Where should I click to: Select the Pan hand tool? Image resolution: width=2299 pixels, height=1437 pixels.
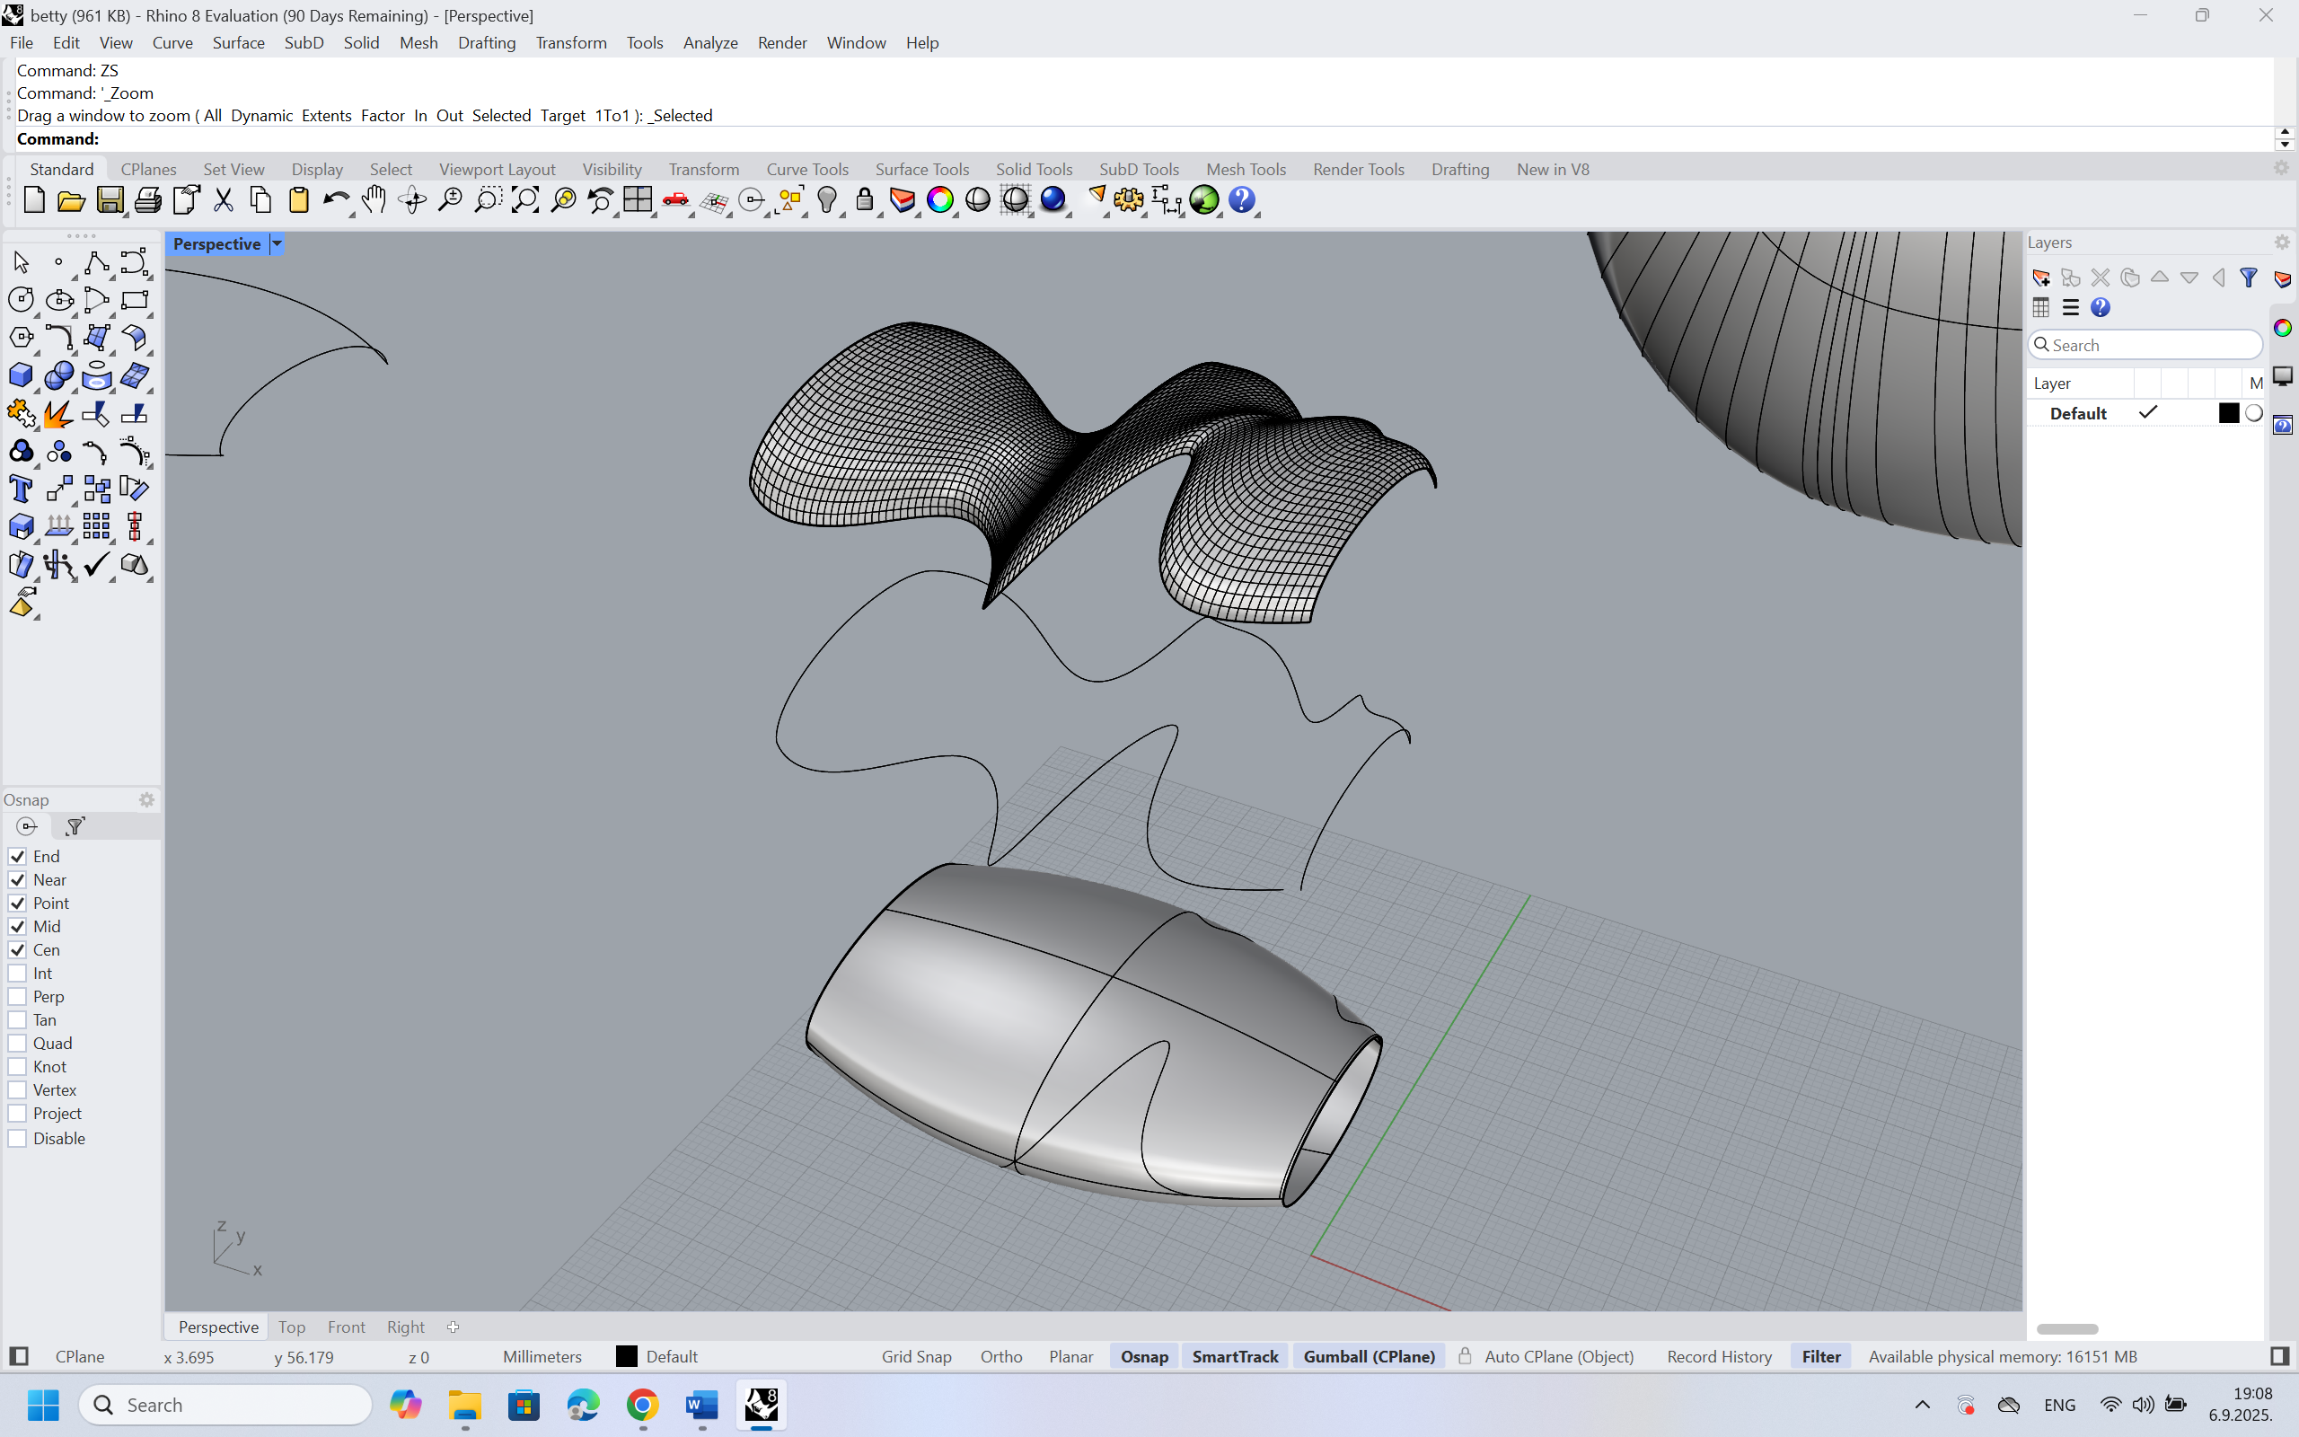tap(374, 200)
